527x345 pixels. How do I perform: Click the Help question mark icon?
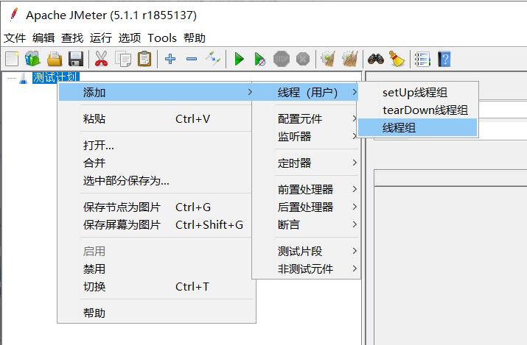(x=444, y=60)
